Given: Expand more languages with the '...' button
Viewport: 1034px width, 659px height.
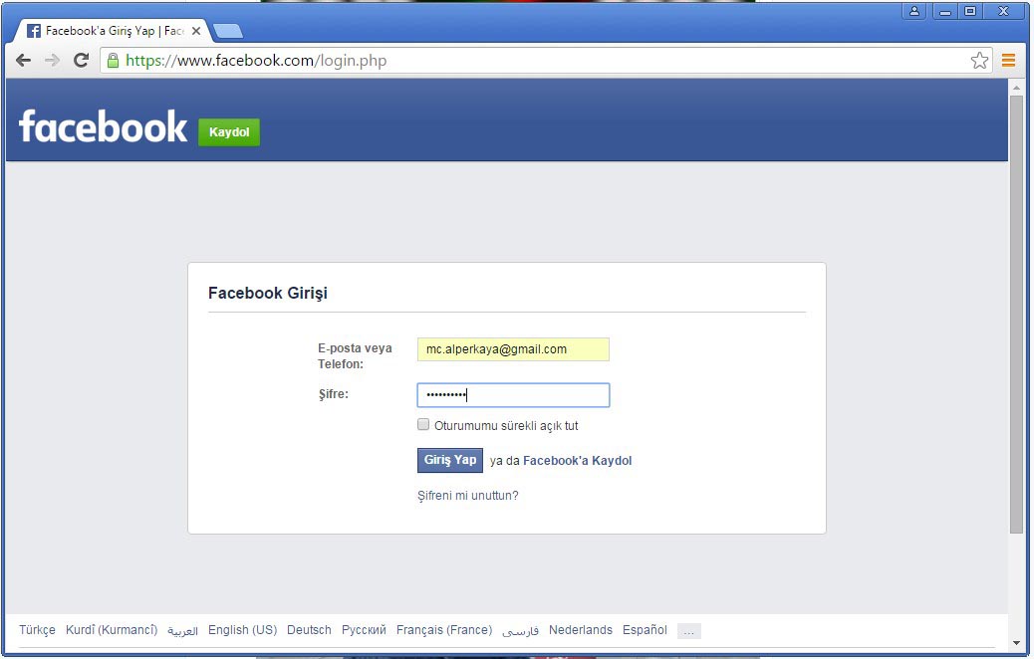Looking at the screenshot, I should point(688,631).
